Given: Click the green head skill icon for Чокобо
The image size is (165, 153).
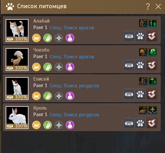Looking at the screenshot, I should 153,52.
